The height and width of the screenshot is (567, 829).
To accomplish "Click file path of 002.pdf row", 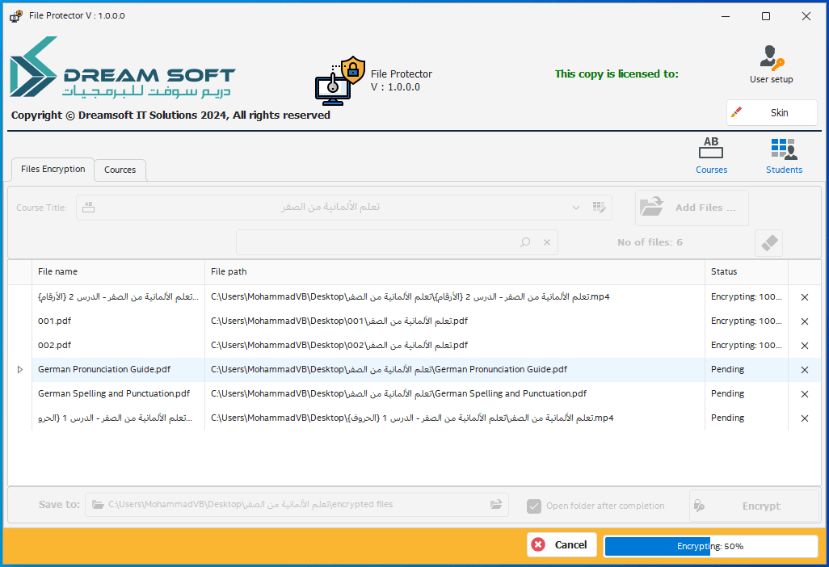I will (454, 345).
